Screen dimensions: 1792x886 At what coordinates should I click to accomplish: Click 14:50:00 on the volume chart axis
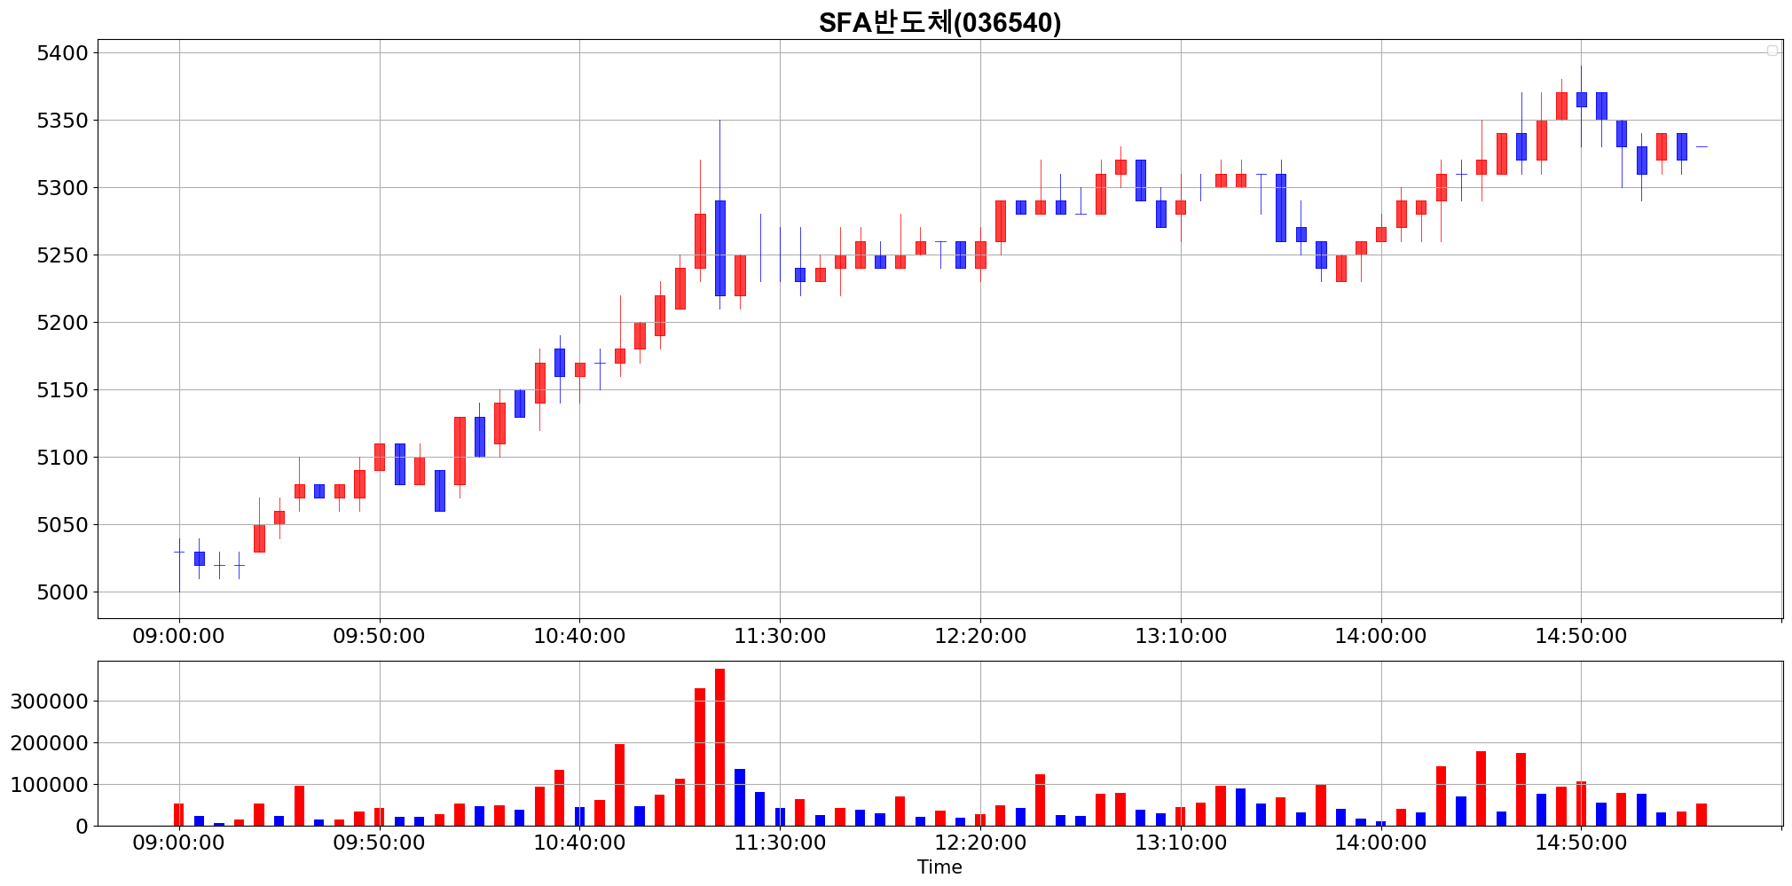pyautogui.click(x=1581, y=843)
